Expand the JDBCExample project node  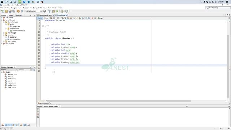[x=1, y=18]
